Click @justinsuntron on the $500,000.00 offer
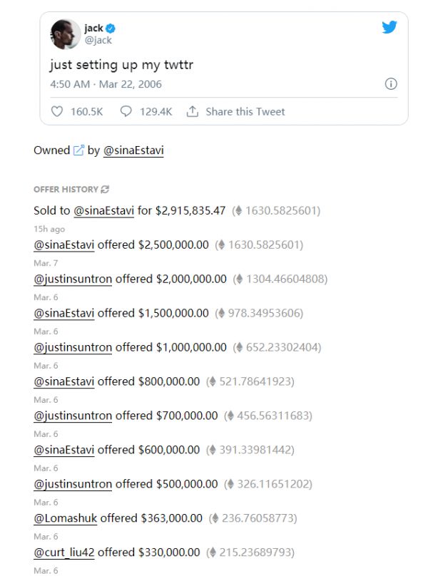The width and height of the screenshot is (428, 581). 73,484
